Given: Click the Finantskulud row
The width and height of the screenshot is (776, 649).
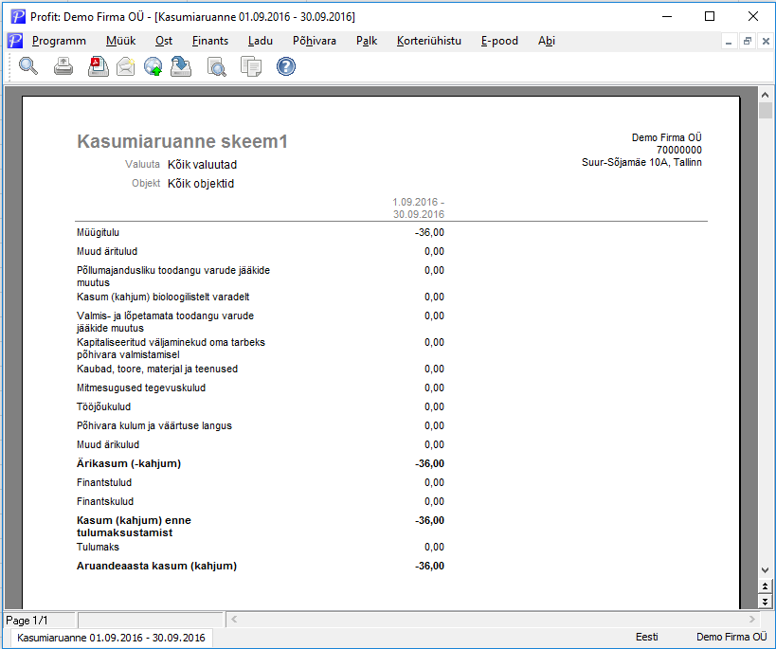Looking at the screenshot, I should [x=261, y=501].
